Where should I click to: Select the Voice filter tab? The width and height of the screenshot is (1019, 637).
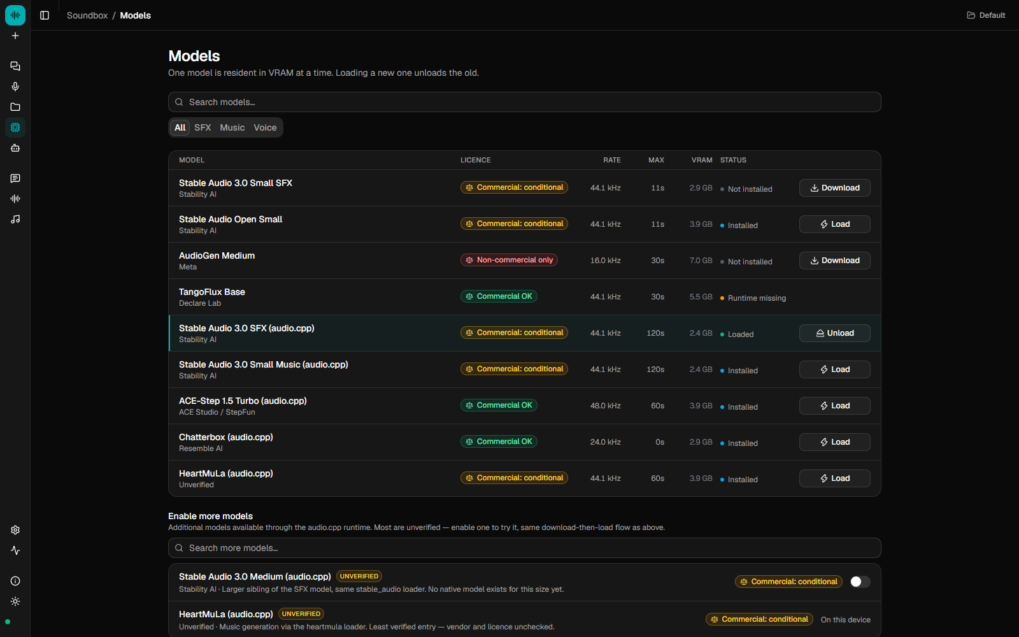[x=265, y=127]
